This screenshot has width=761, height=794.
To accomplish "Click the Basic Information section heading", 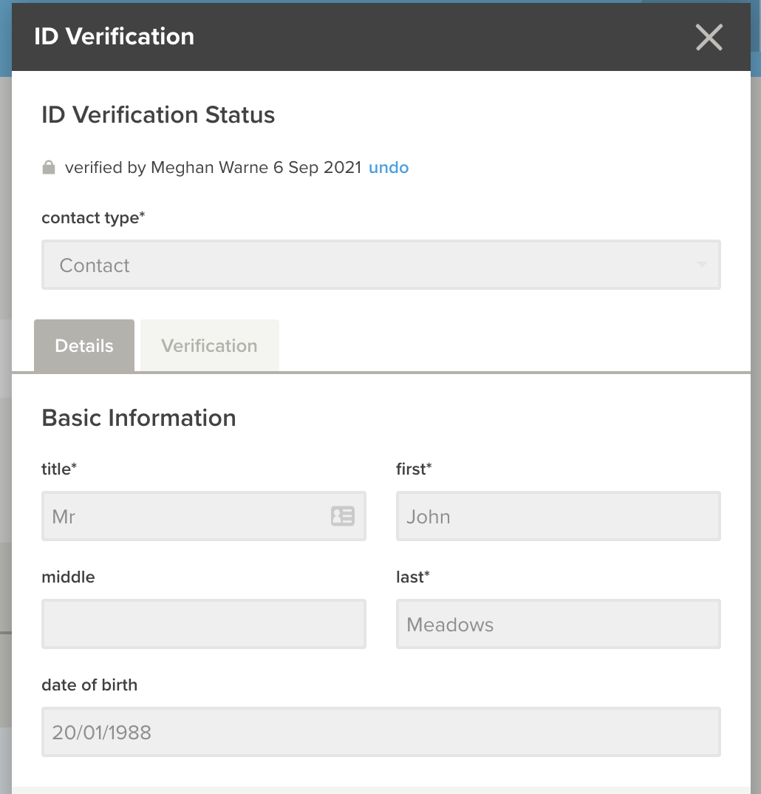I will point(139,418).
